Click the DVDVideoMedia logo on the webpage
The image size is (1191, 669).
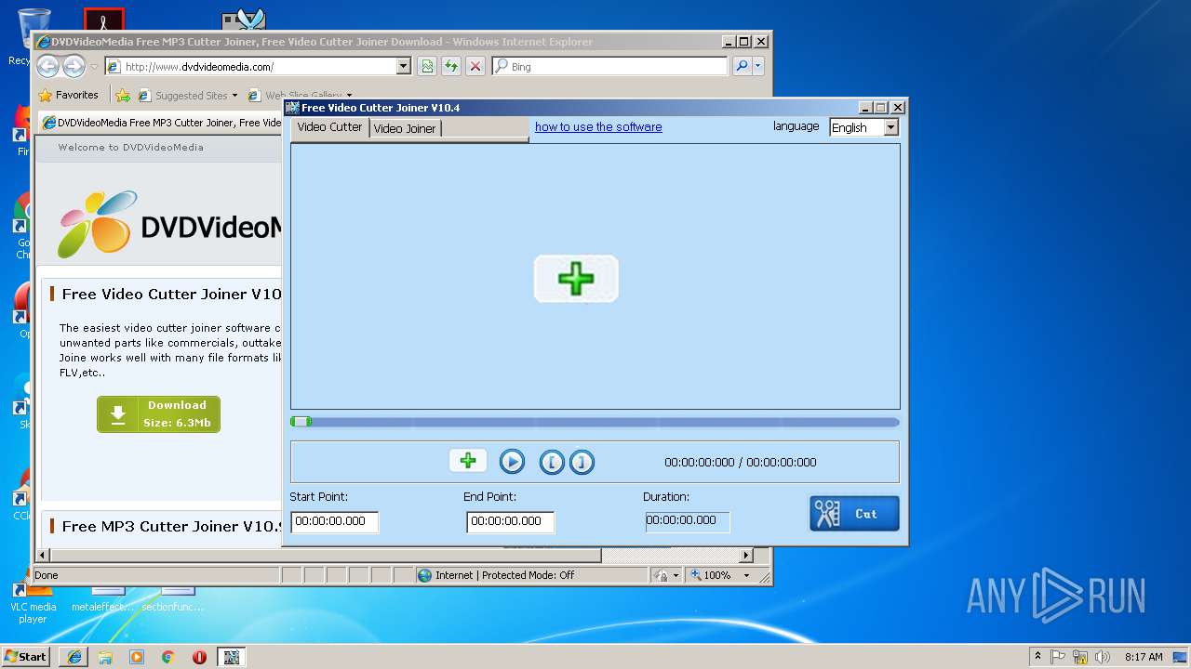click(167, 224)
